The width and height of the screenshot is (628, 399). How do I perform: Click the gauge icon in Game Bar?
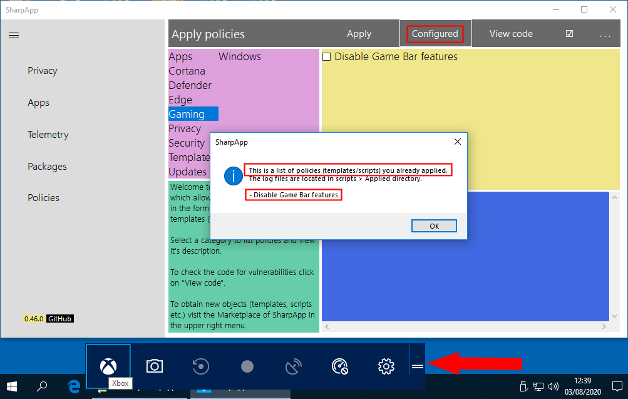click(340, 366)
